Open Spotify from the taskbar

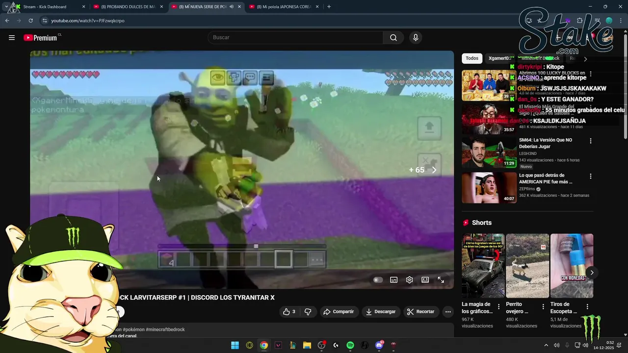coord(350,345)
